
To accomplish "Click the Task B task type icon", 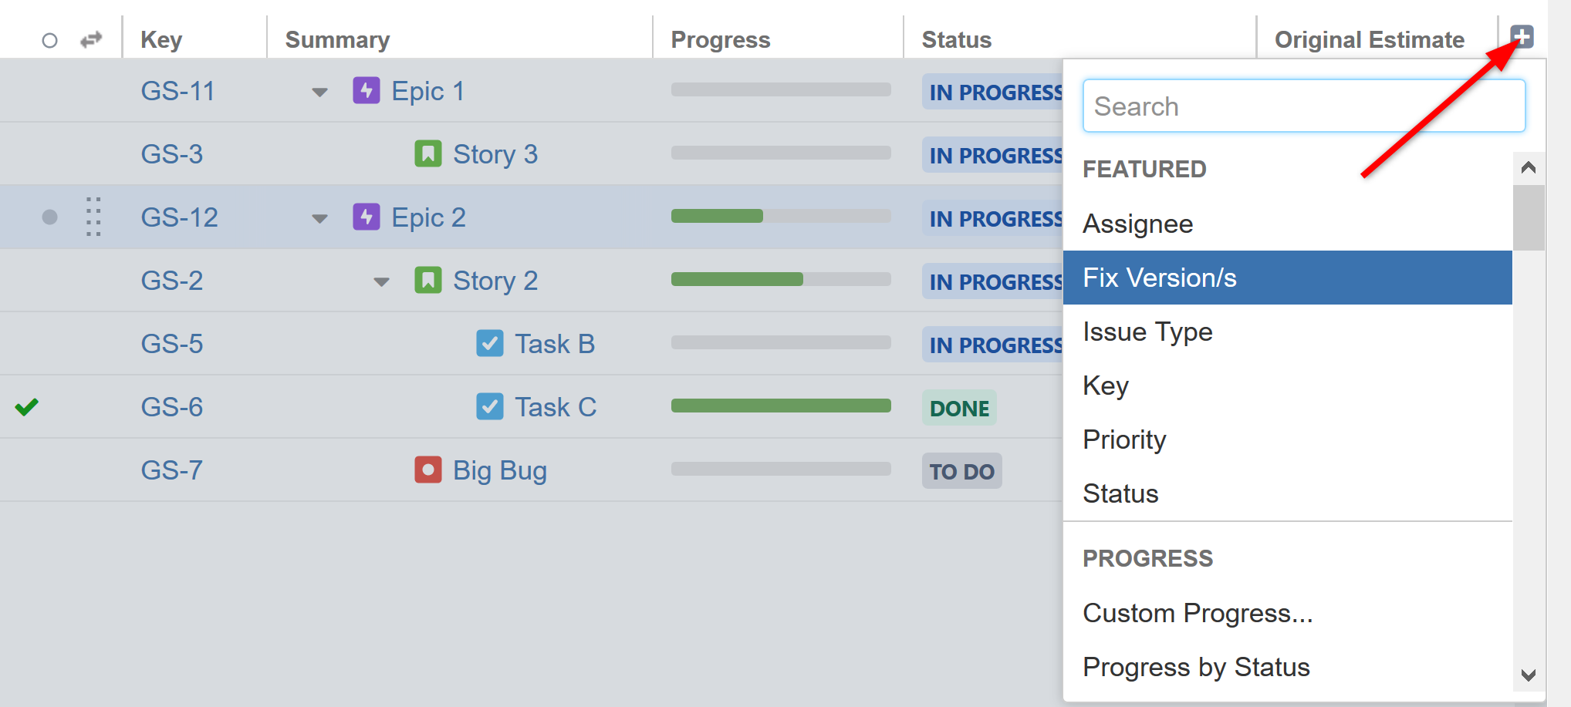I will [x=490, y=343].
